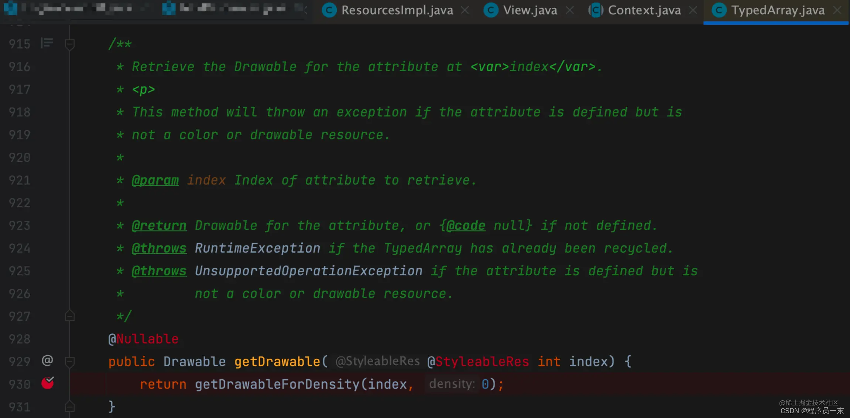Click the fold end marker at line 927
Viewport: 850px width, 418px height.
point(69,316)
